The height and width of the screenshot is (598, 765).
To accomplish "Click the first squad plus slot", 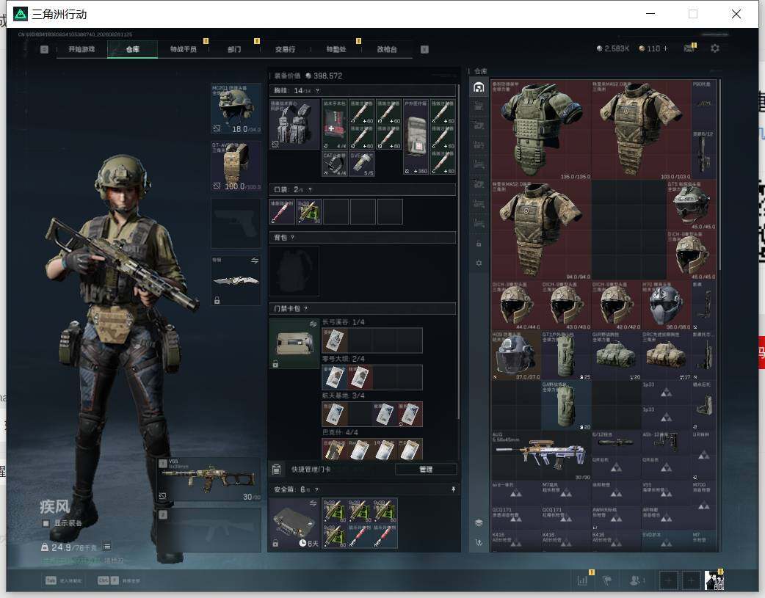I will pos(668,580).
